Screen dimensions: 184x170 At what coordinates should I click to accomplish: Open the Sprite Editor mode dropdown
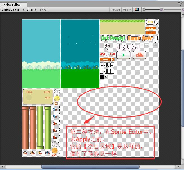click(13, 10)
